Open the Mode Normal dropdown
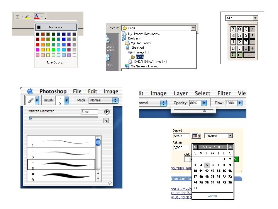The height and width of the screenshot is (209, 278). coord(103,100)
